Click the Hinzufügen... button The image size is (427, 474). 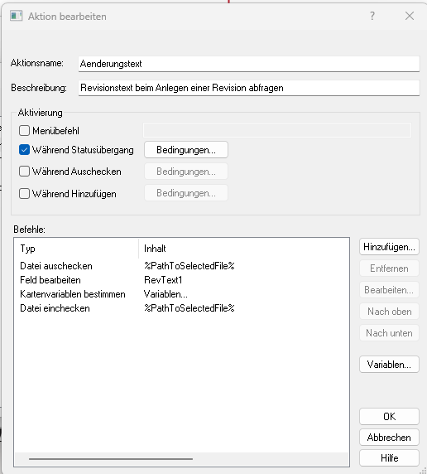tap(389, 247)
